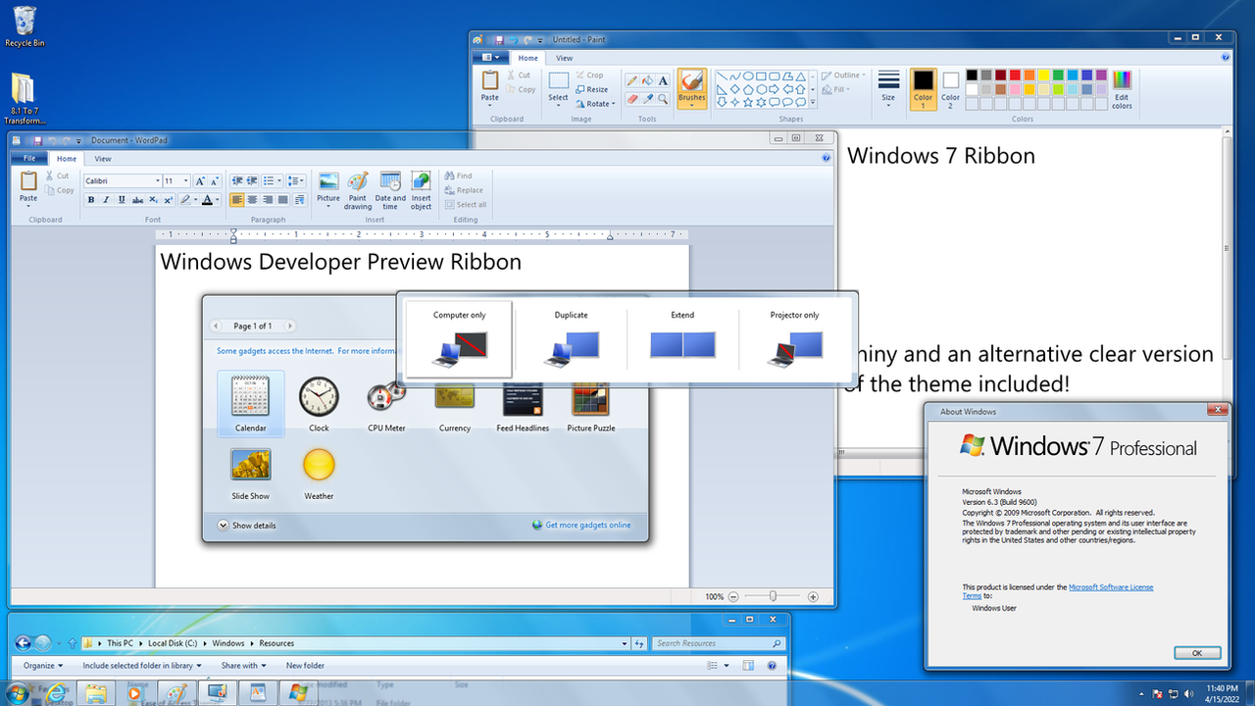Open Paint Size dropdown
The image size is (1255, 706).
point(888,89)
